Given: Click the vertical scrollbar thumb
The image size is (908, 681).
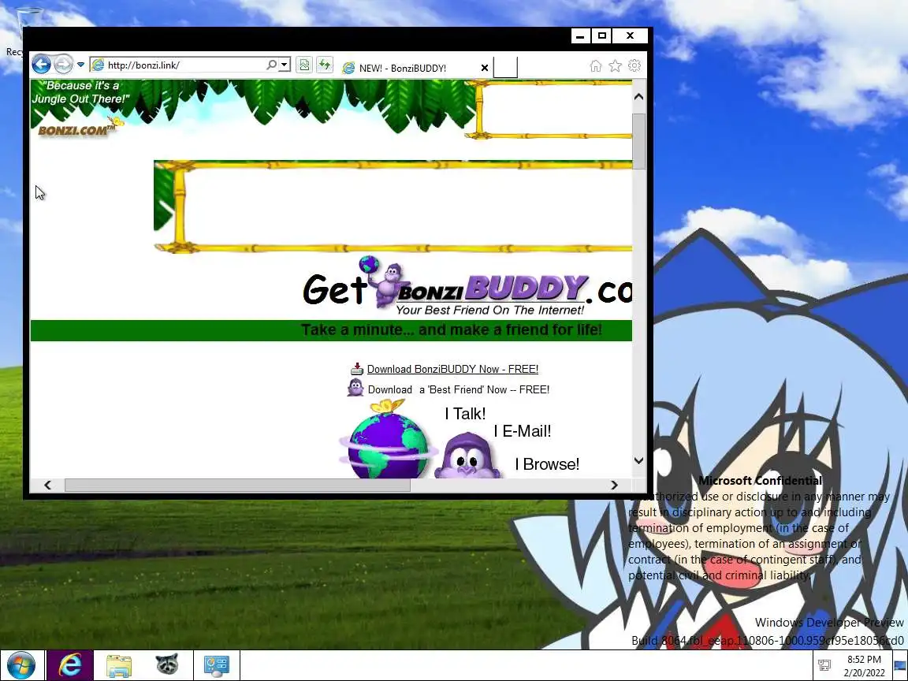Looking at the screenshot, I should pyautogui.click(x=638, y=141).
